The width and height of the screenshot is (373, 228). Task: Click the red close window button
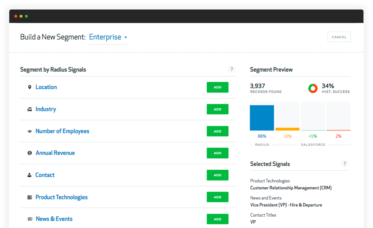tap(16, 16)
